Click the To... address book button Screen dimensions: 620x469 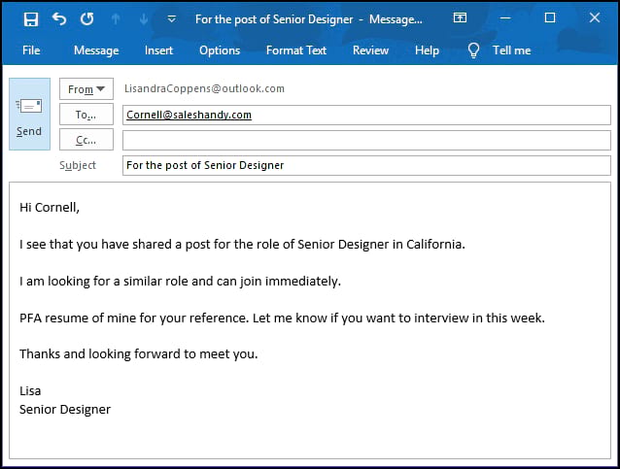click(x=86, y=115)
